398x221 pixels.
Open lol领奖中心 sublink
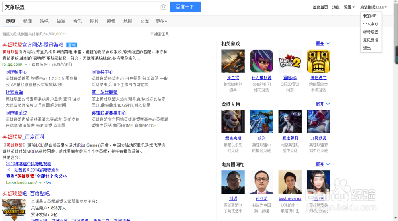102,72
